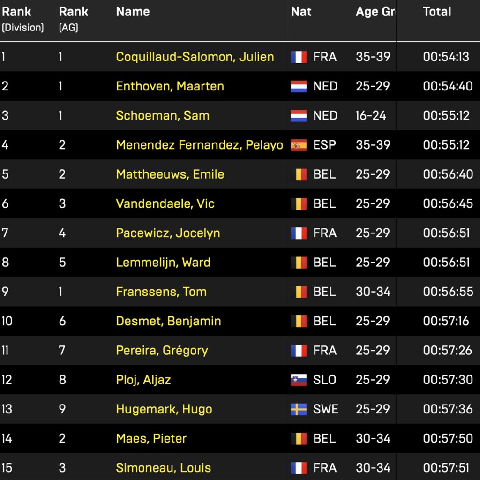The image size is (480, 480).
Task: Click the Spanish flag icon
Action: (299, 145)
